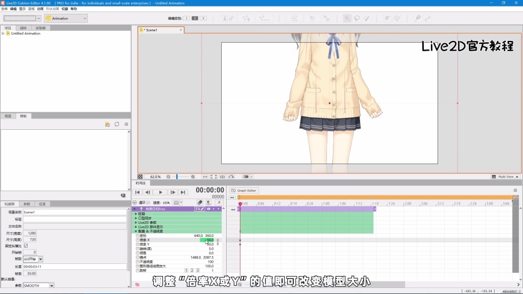Viewport: 523px width, 294px height.
Task: Open the template panel hamburger menu
Action: [126, 124]
